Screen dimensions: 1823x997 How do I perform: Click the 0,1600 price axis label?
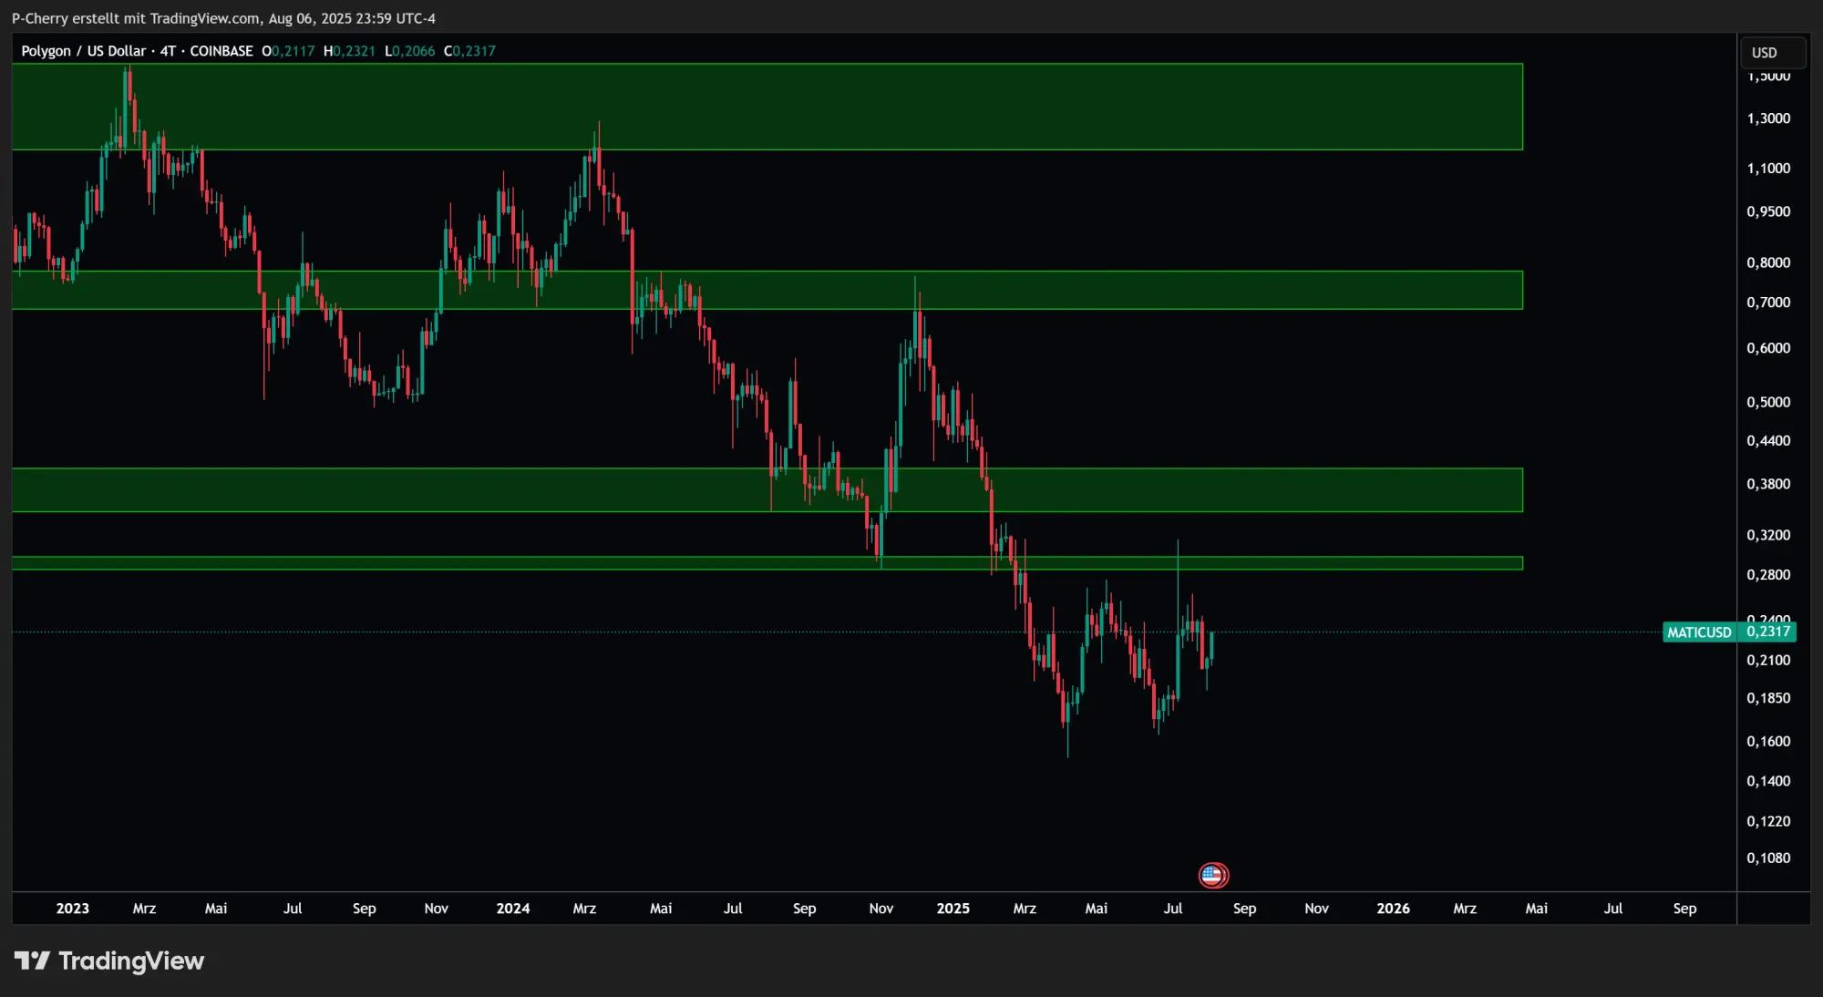[x=1768, y=742]
